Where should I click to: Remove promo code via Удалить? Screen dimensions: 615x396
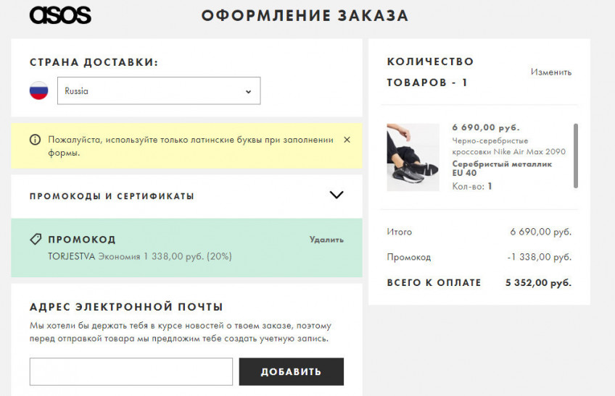pos(326,240)
